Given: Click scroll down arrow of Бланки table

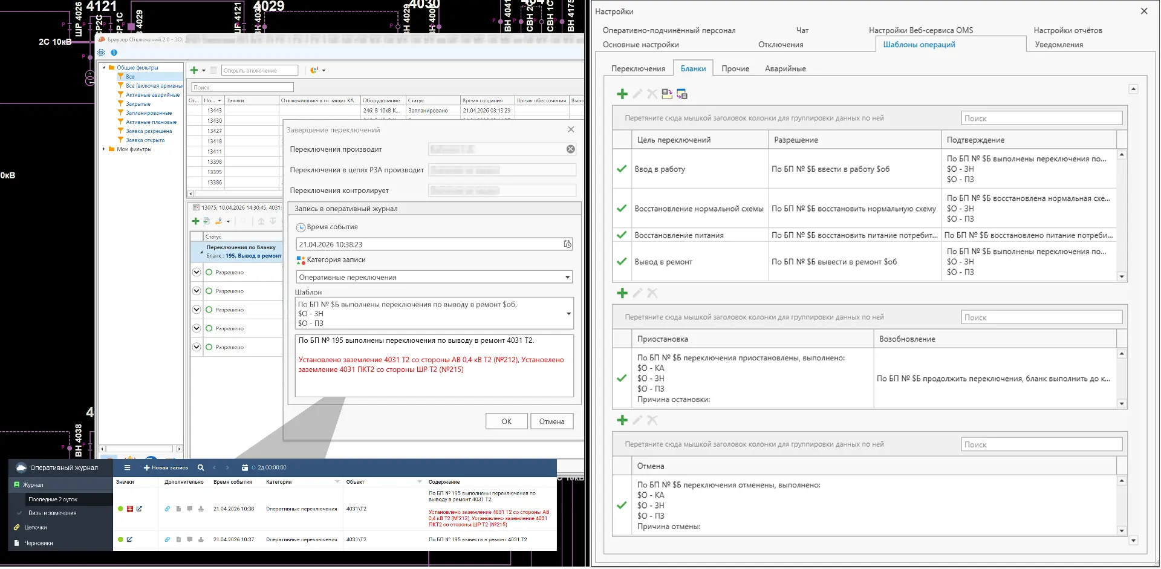Looking at the screenshot, I should click(x=1122, y=276).
